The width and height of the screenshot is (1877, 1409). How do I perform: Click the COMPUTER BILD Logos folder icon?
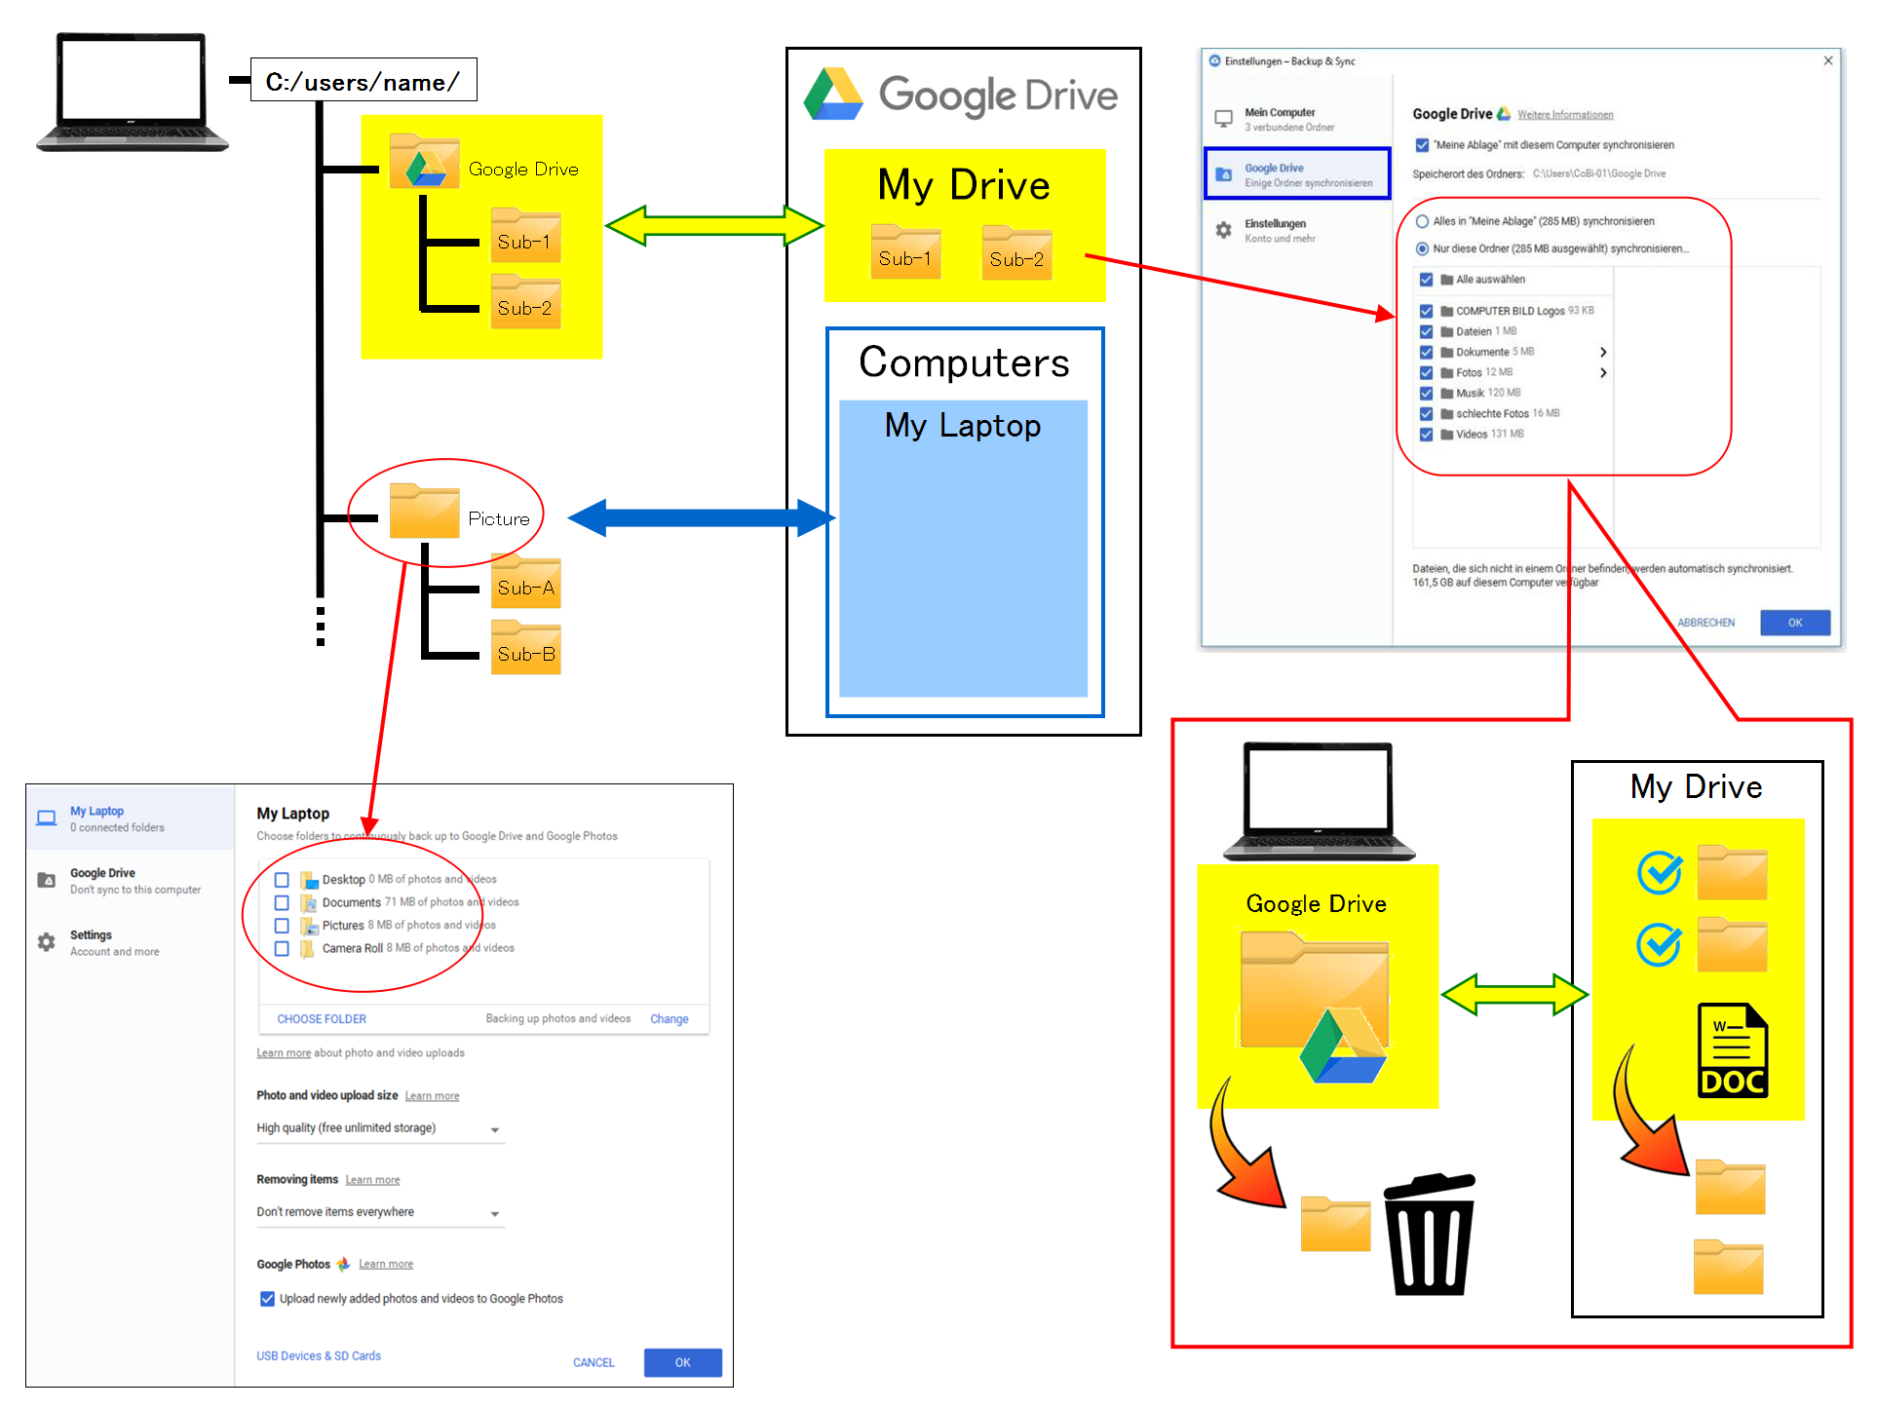tap(1447, 311)
